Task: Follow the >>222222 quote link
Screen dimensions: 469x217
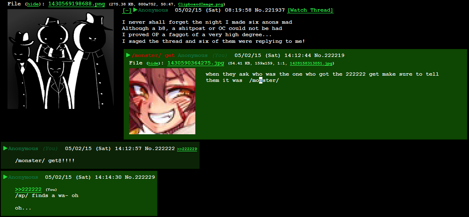Action: [x=28, y=189]
